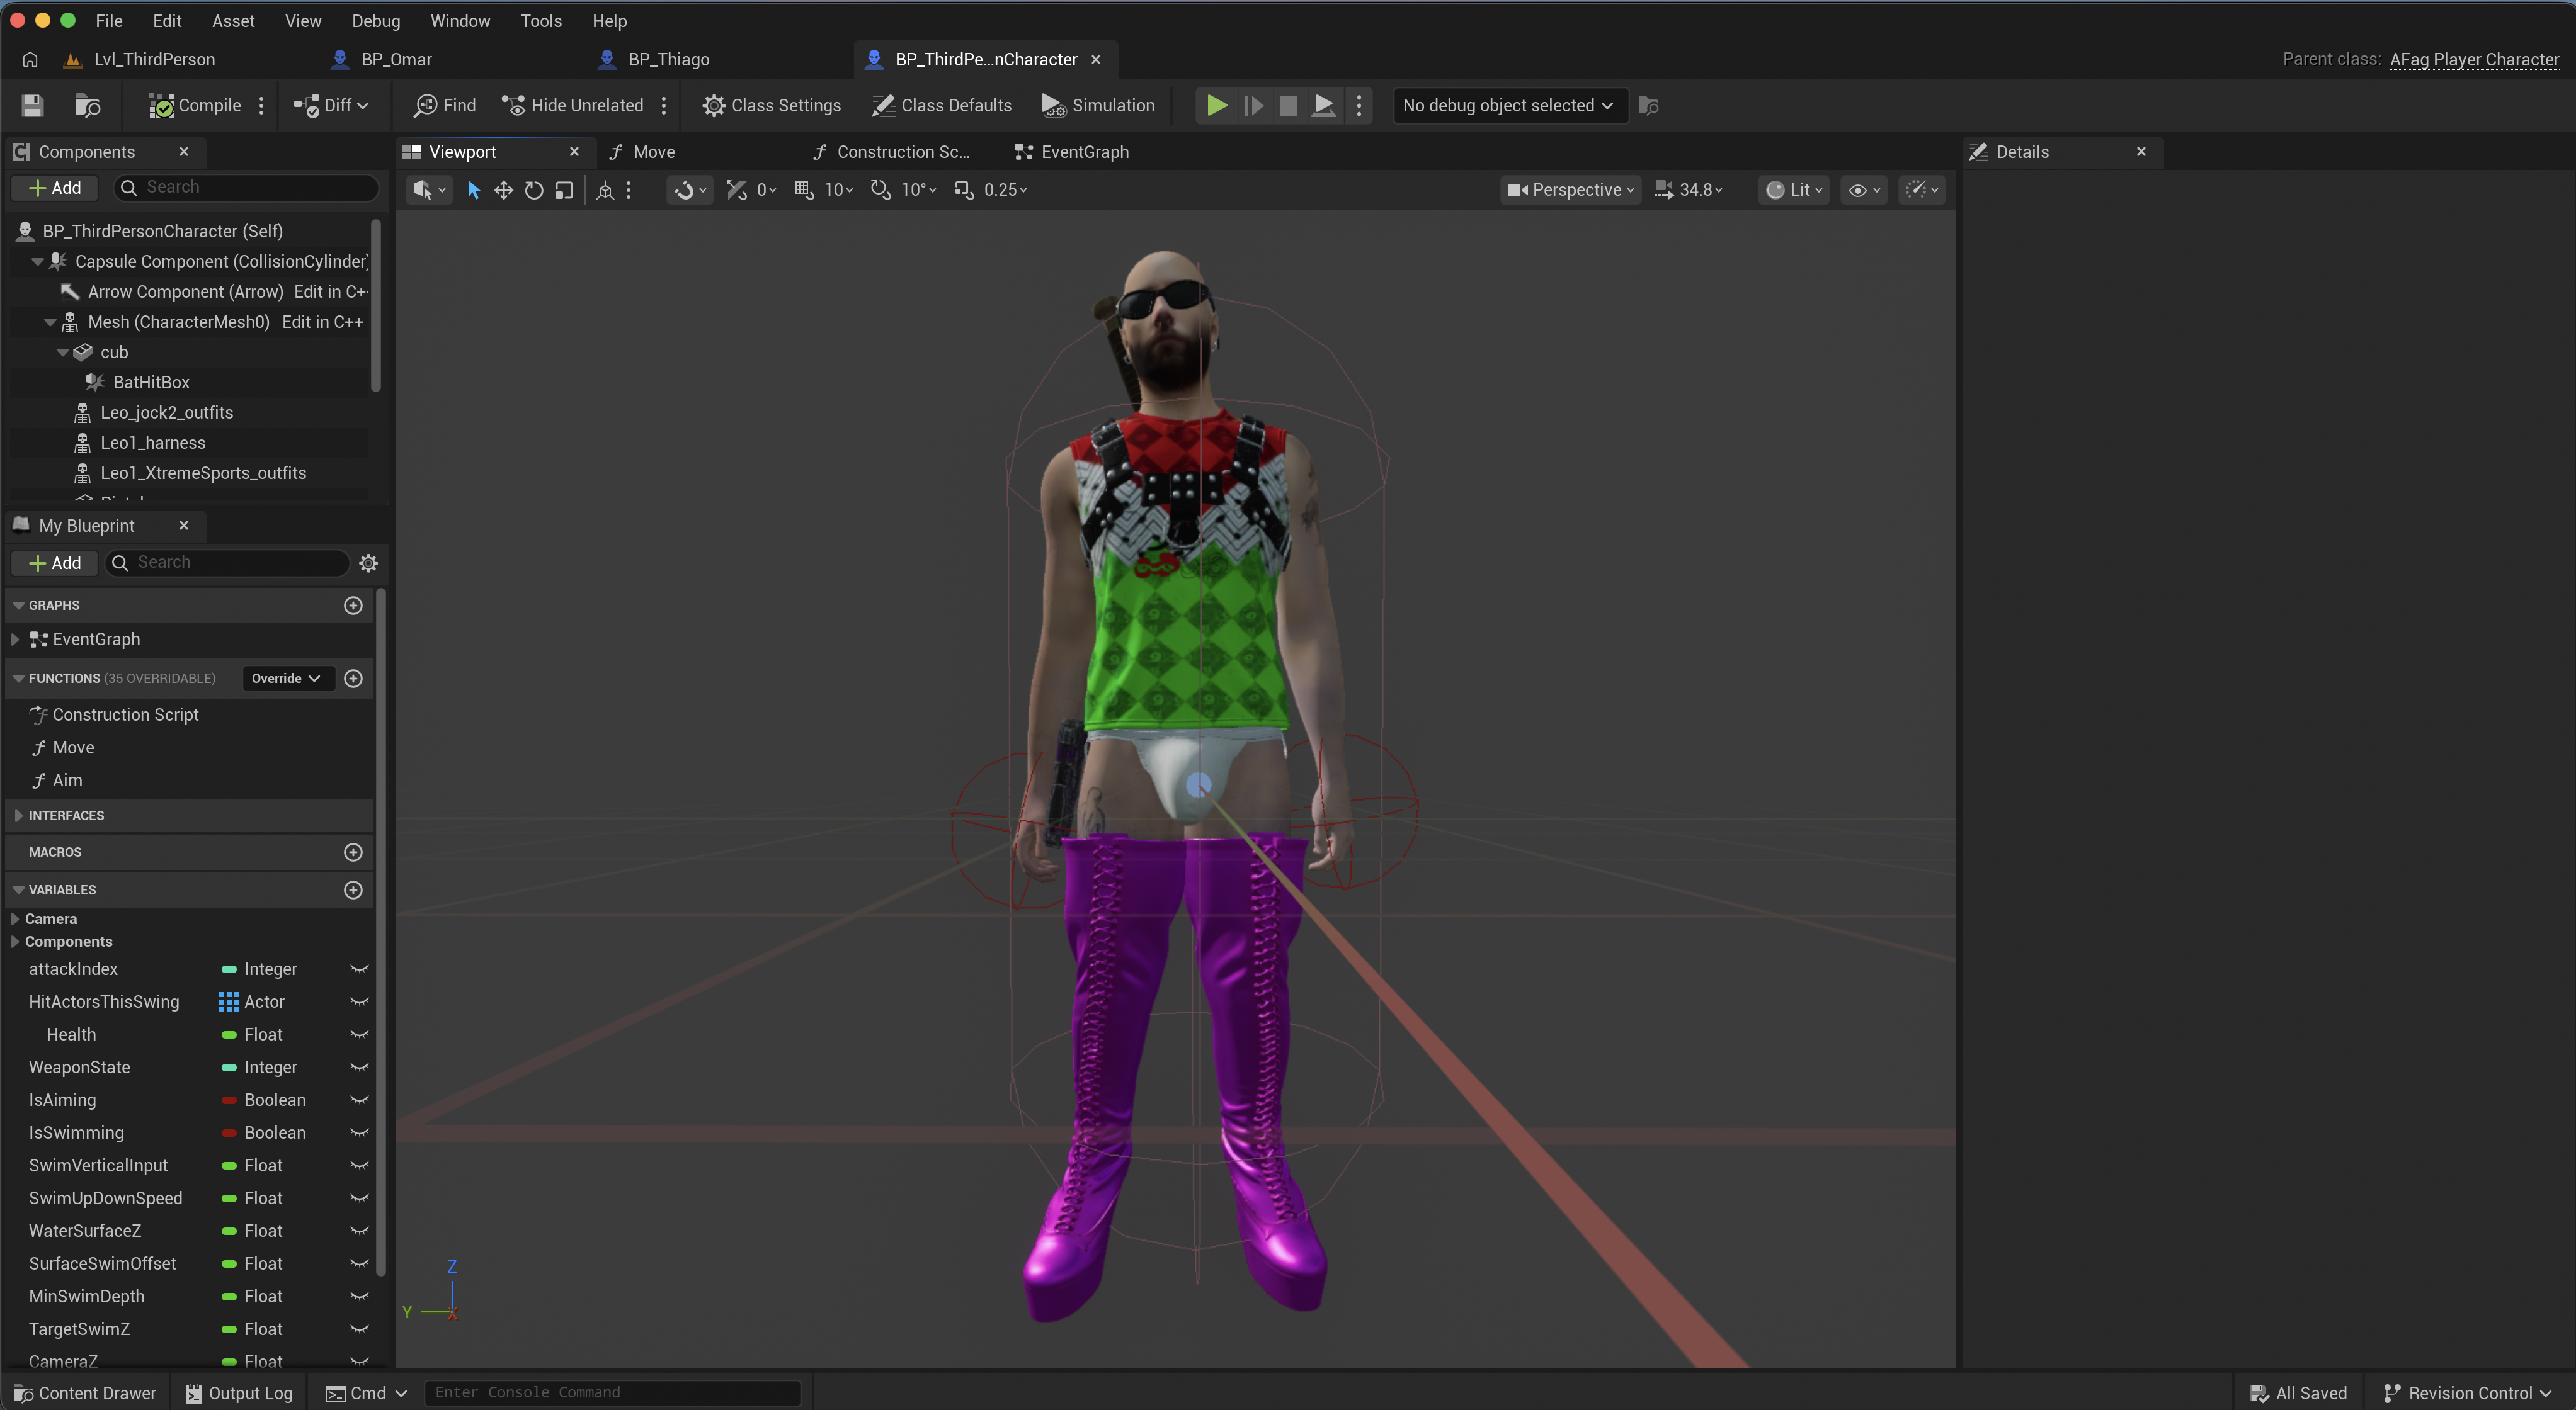Open My Blueprint settings gear
Image resolution: width=2576 pixels, height=1410 pixels.
coord(368,563)
